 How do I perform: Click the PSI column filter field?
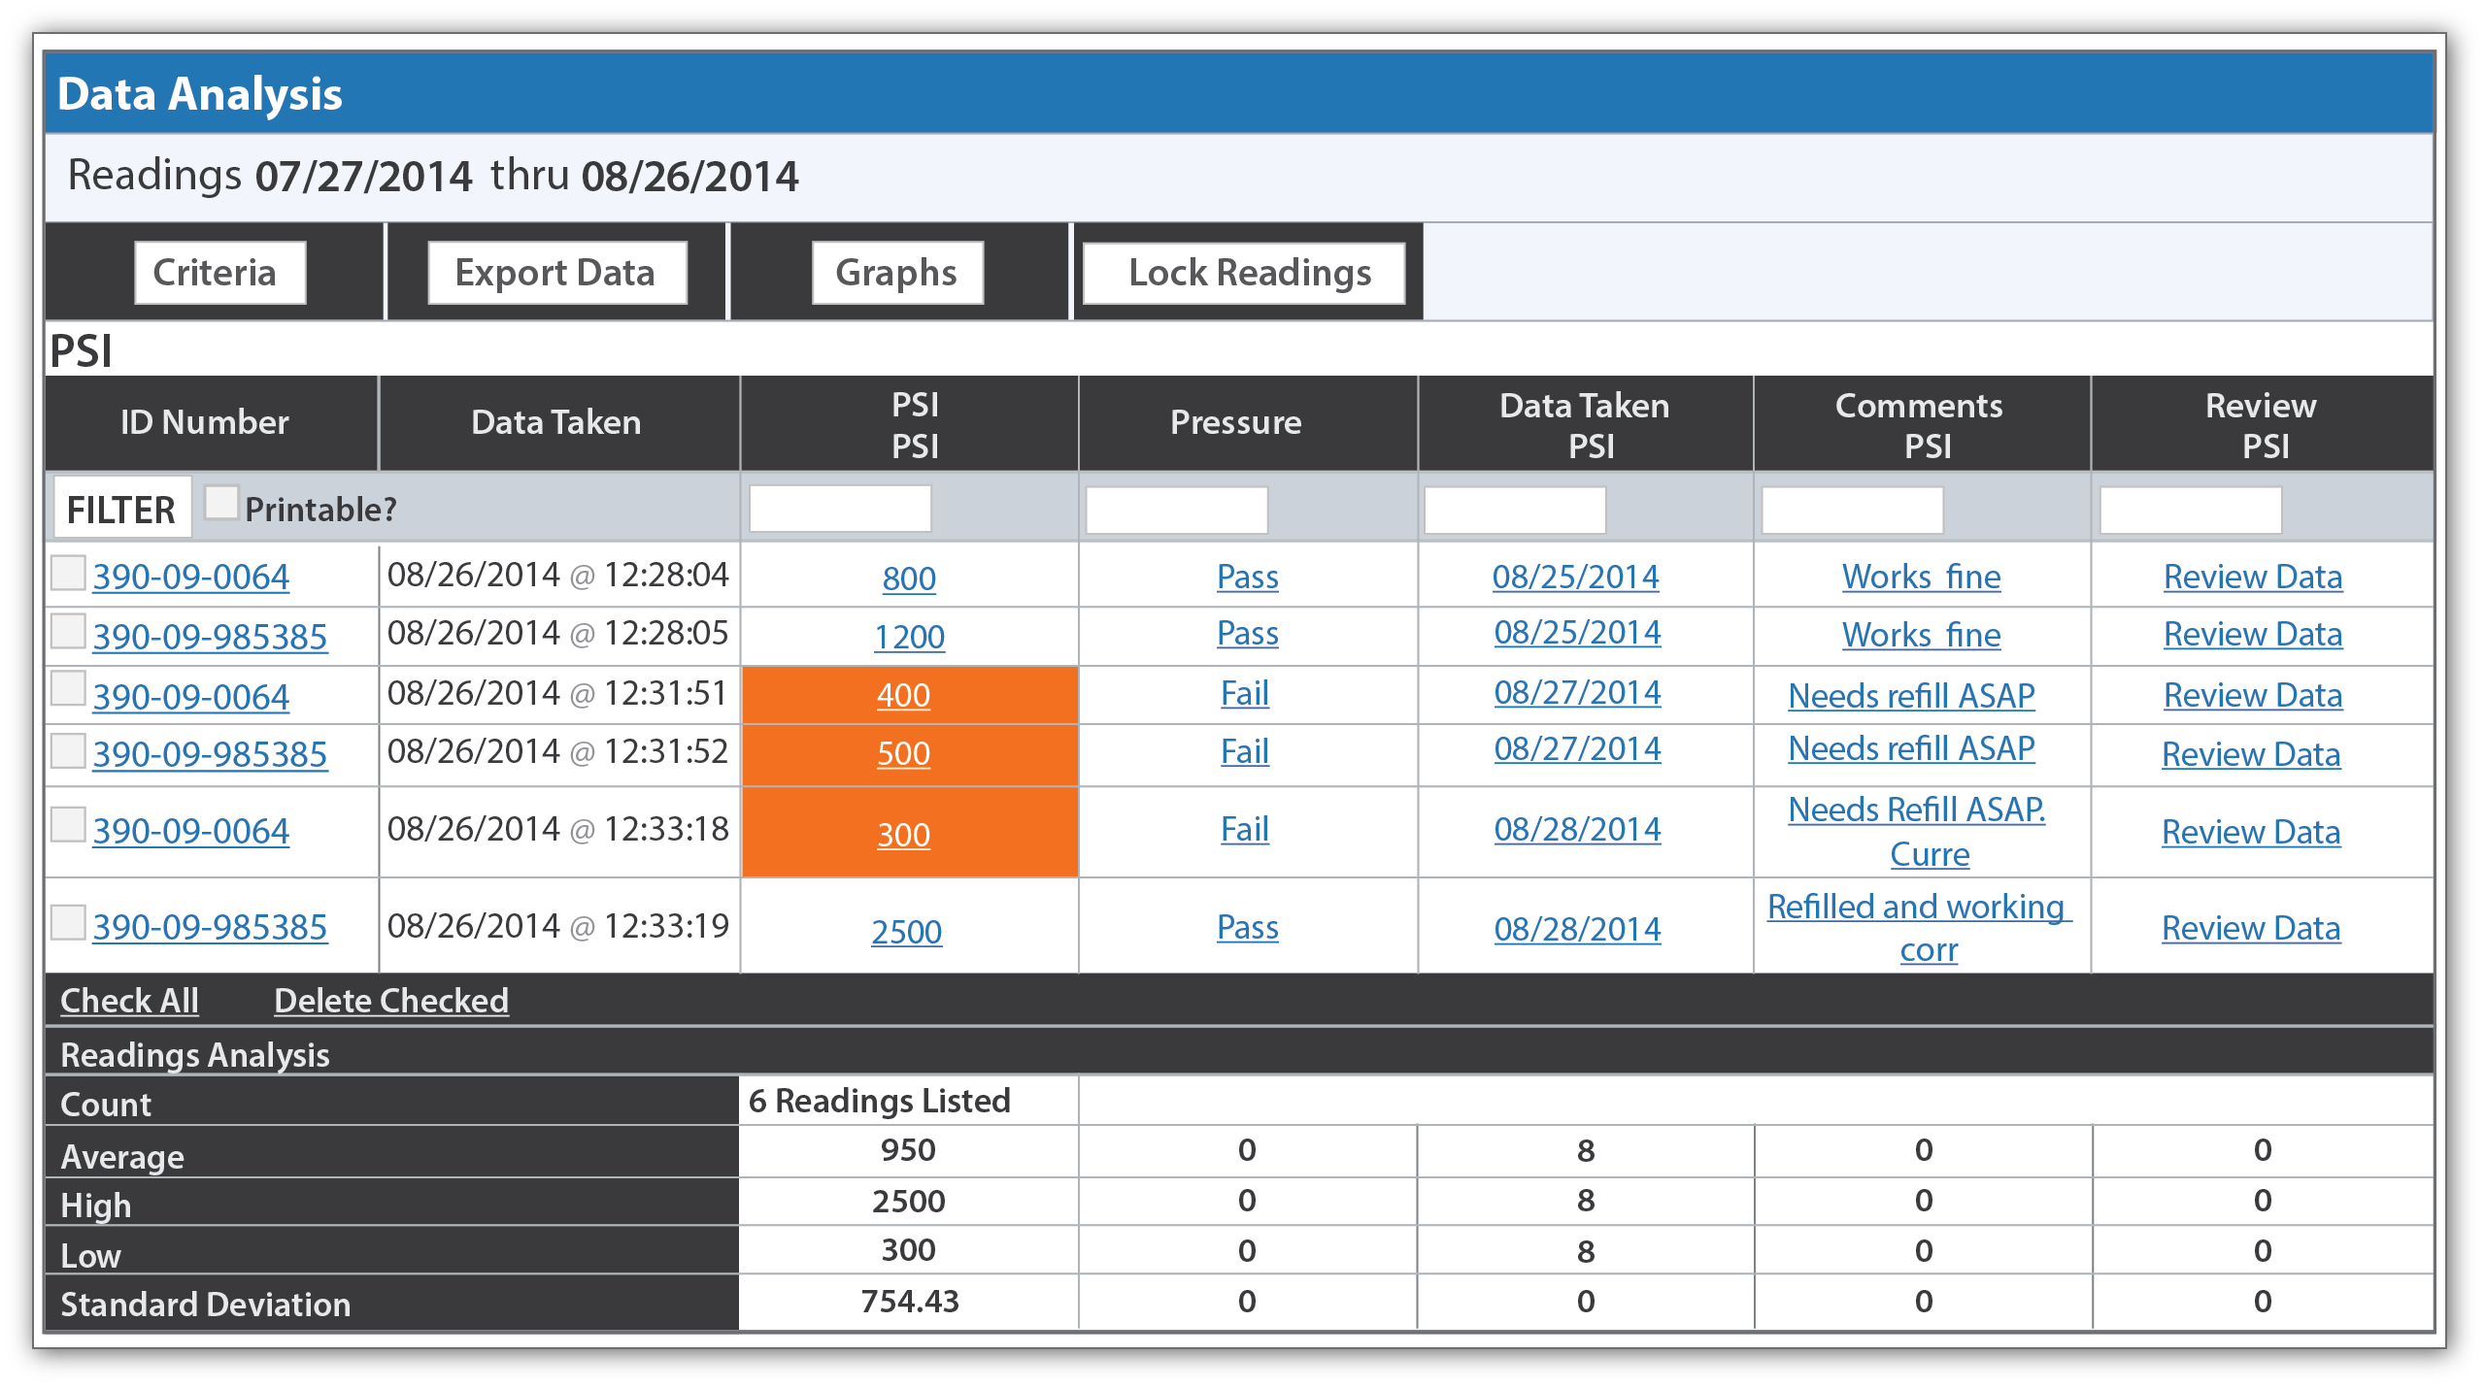840,509
